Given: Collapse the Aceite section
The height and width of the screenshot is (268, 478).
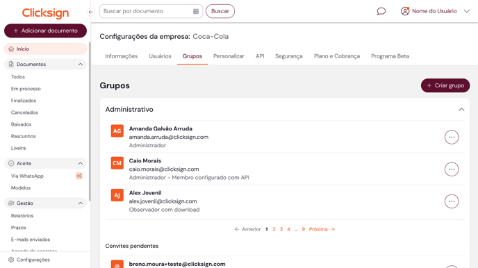Looking at the screenshot, I should [80, 164].
